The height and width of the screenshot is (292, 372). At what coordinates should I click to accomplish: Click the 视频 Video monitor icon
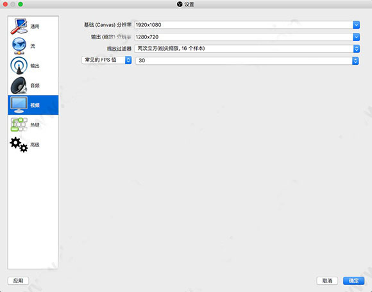(x=19, y=105)
